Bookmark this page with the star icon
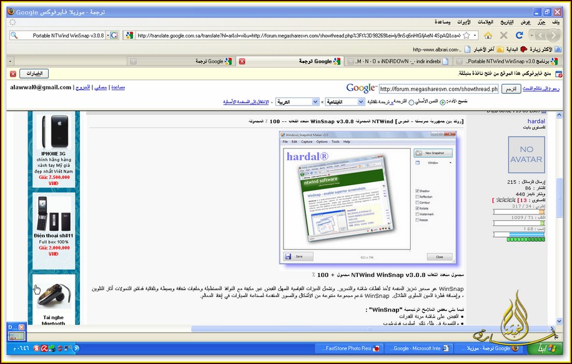This screenshot has width=572, height=364. (x=466, y=36)
